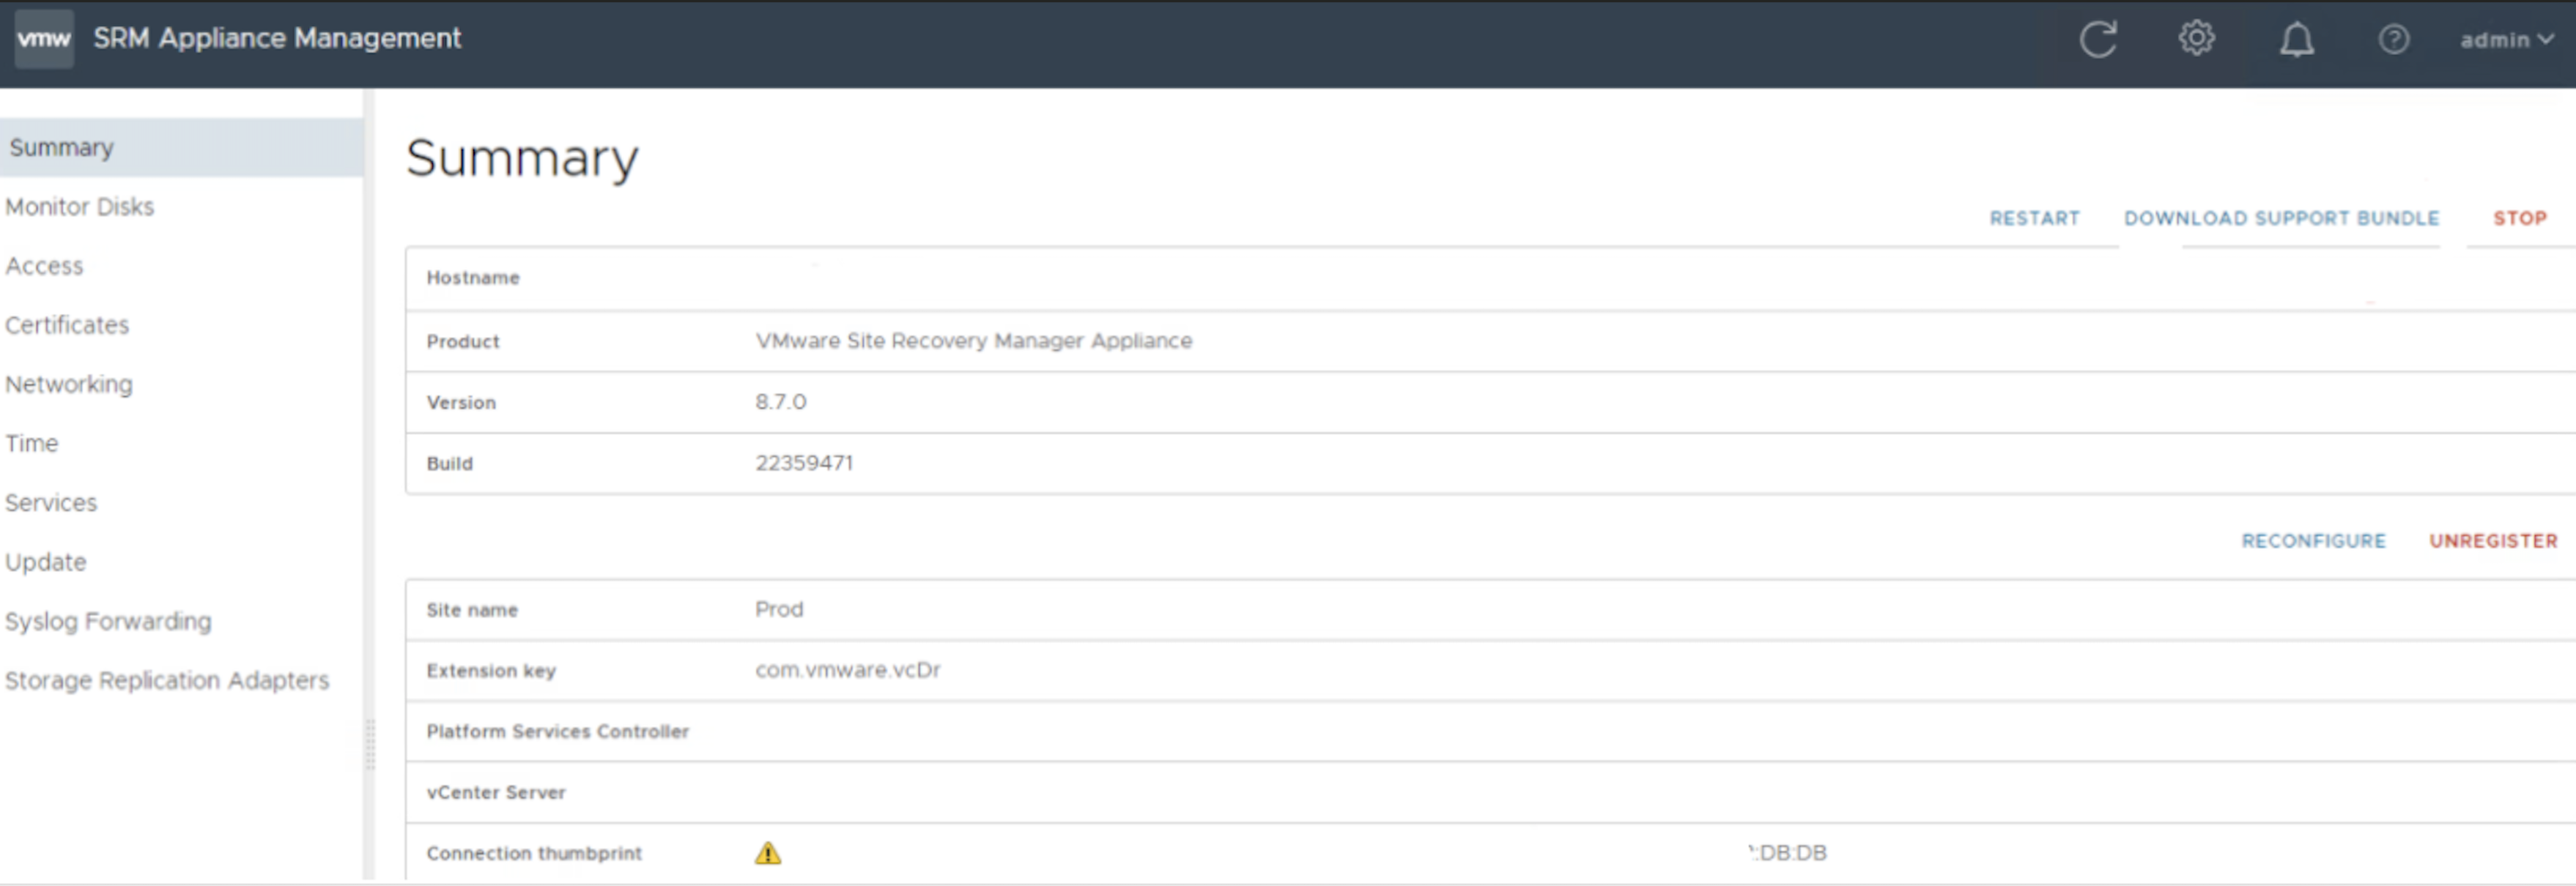Screen dimensions: 2576x886
Task: Go to the Access section
Action: pos(44,267)
